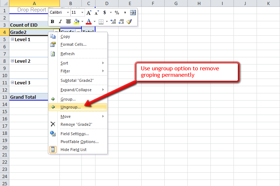Apply red font color button
Image resolution: width=280 pixels, height=186 pixels.
(89, 22)
